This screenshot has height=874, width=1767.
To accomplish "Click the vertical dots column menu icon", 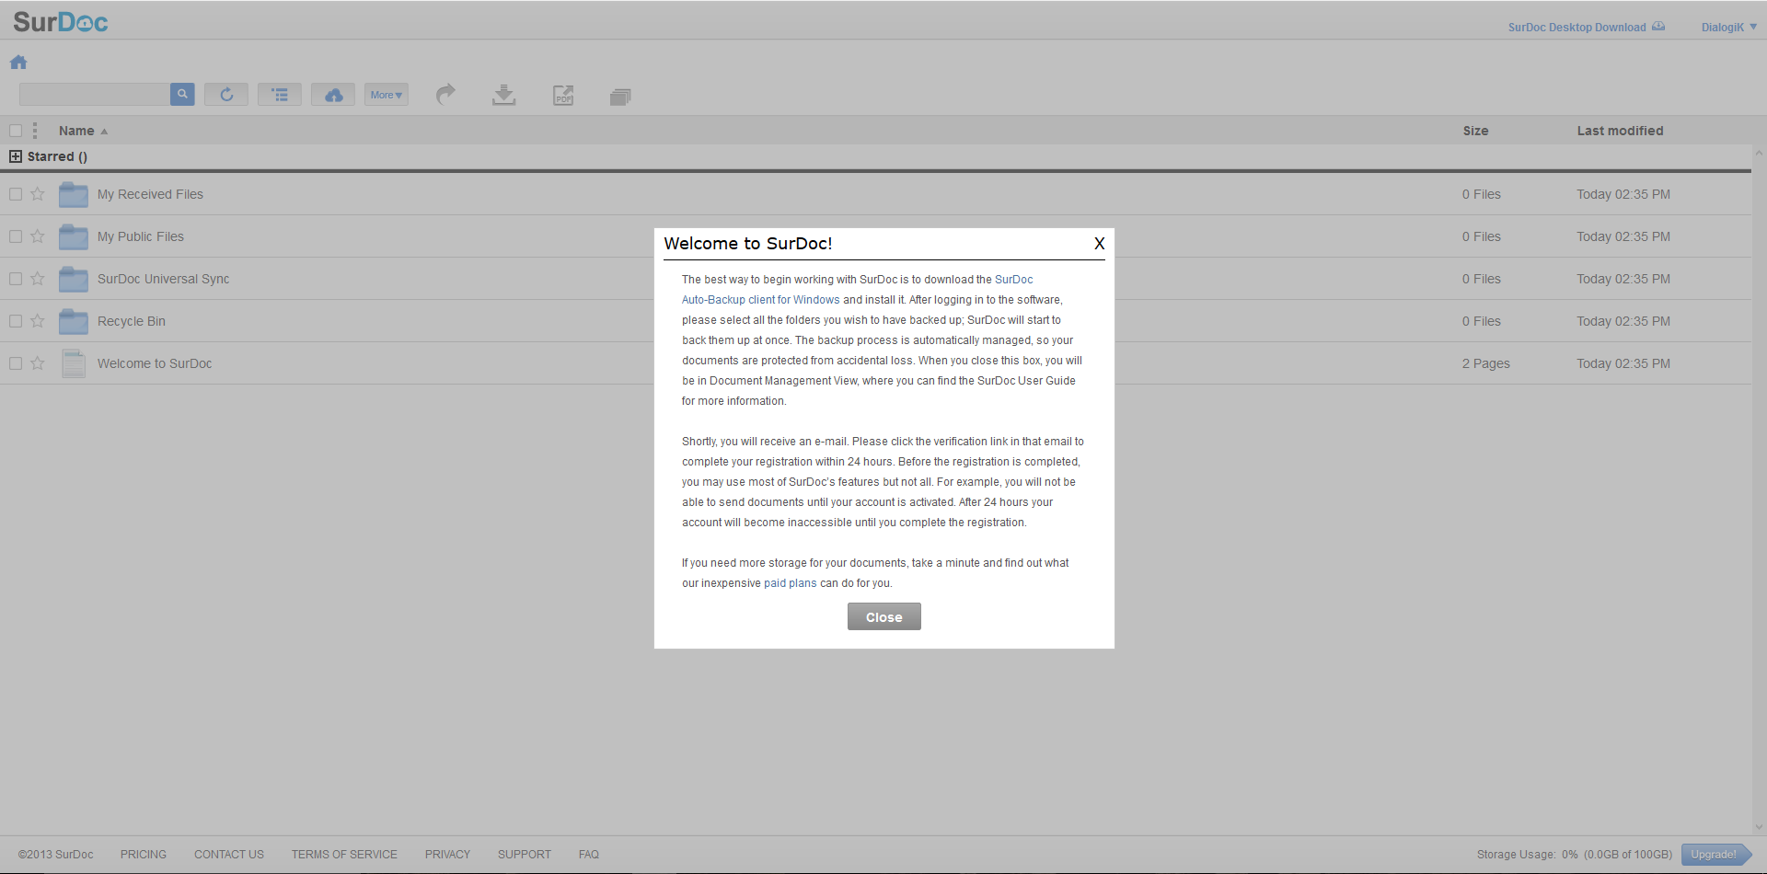I will tap(35, 131).
